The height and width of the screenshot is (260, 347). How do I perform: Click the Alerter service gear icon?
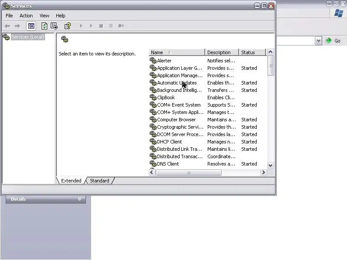tap(153, 60)
